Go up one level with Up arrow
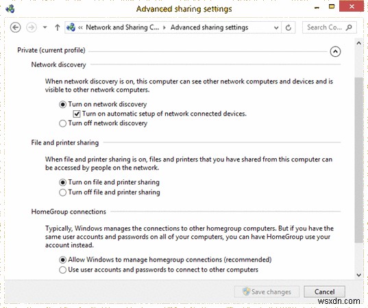This screenshot has height=308, width=368. coord(58,27)
